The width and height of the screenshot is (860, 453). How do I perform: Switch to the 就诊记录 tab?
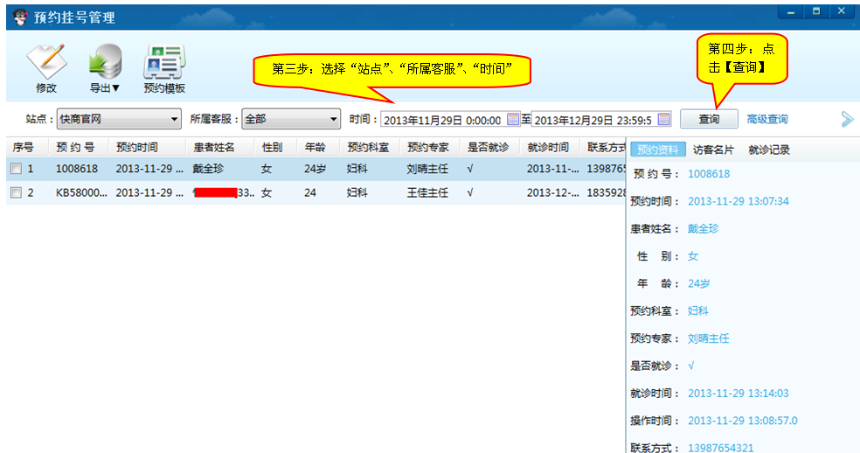coord(769,150)
